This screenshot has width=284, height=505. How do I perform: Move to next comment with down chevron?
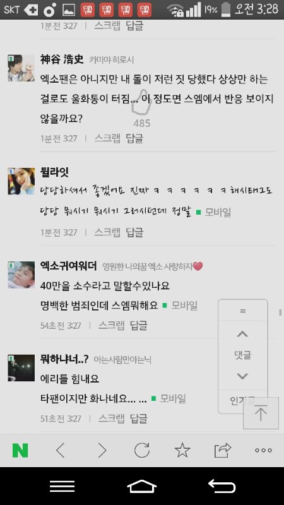tap(242, 376)
